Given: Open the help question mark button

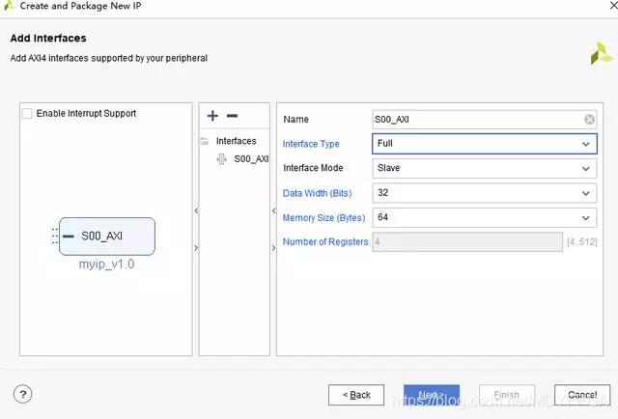Looking at the screenshot, I should pyautogui.click(x=23, y=394).
